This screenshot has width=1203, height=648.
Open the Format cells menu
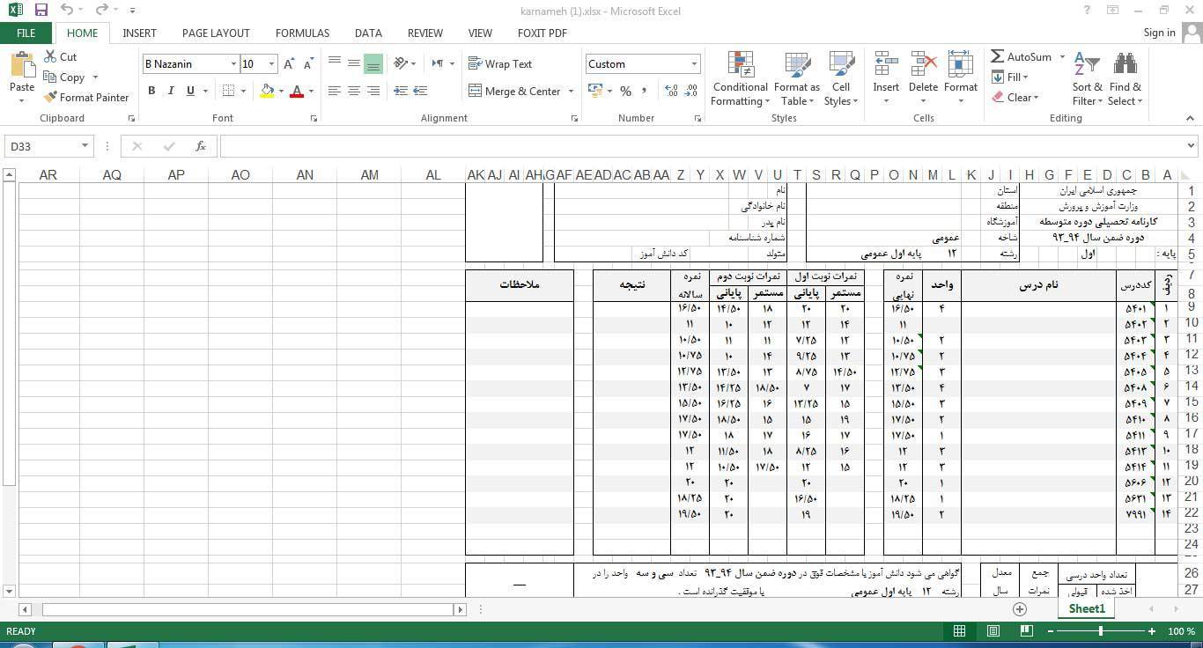[x=961, y=77]
